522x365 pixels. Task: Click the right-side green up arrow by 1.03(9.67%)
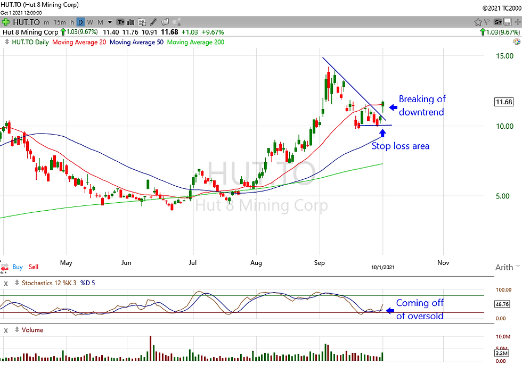point(483,32)
